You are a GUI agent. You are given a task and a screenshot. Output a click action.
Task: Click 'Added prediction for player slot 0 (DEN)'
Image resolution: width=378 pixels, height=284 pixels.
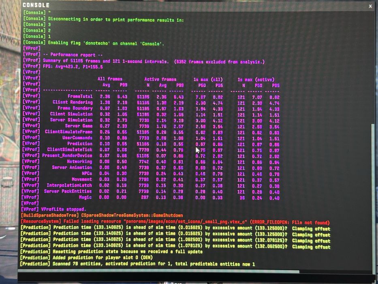pyautogui.click(x=103, y=258)
